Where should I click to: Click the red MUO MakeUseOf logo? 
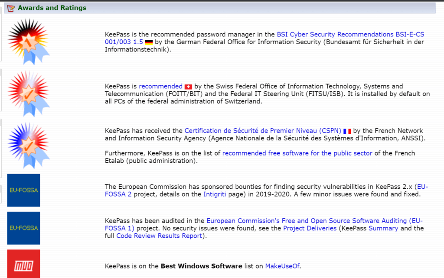(23, 264)
